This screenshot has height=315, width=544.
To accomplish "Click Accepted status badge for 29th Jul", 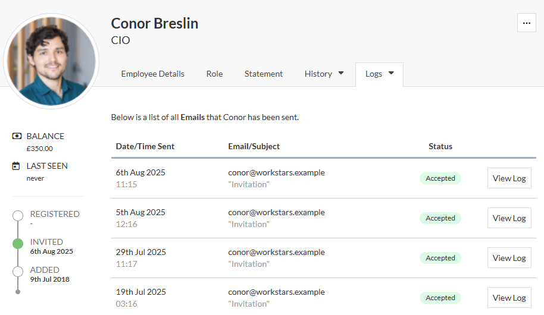I will tap(440, 258).
